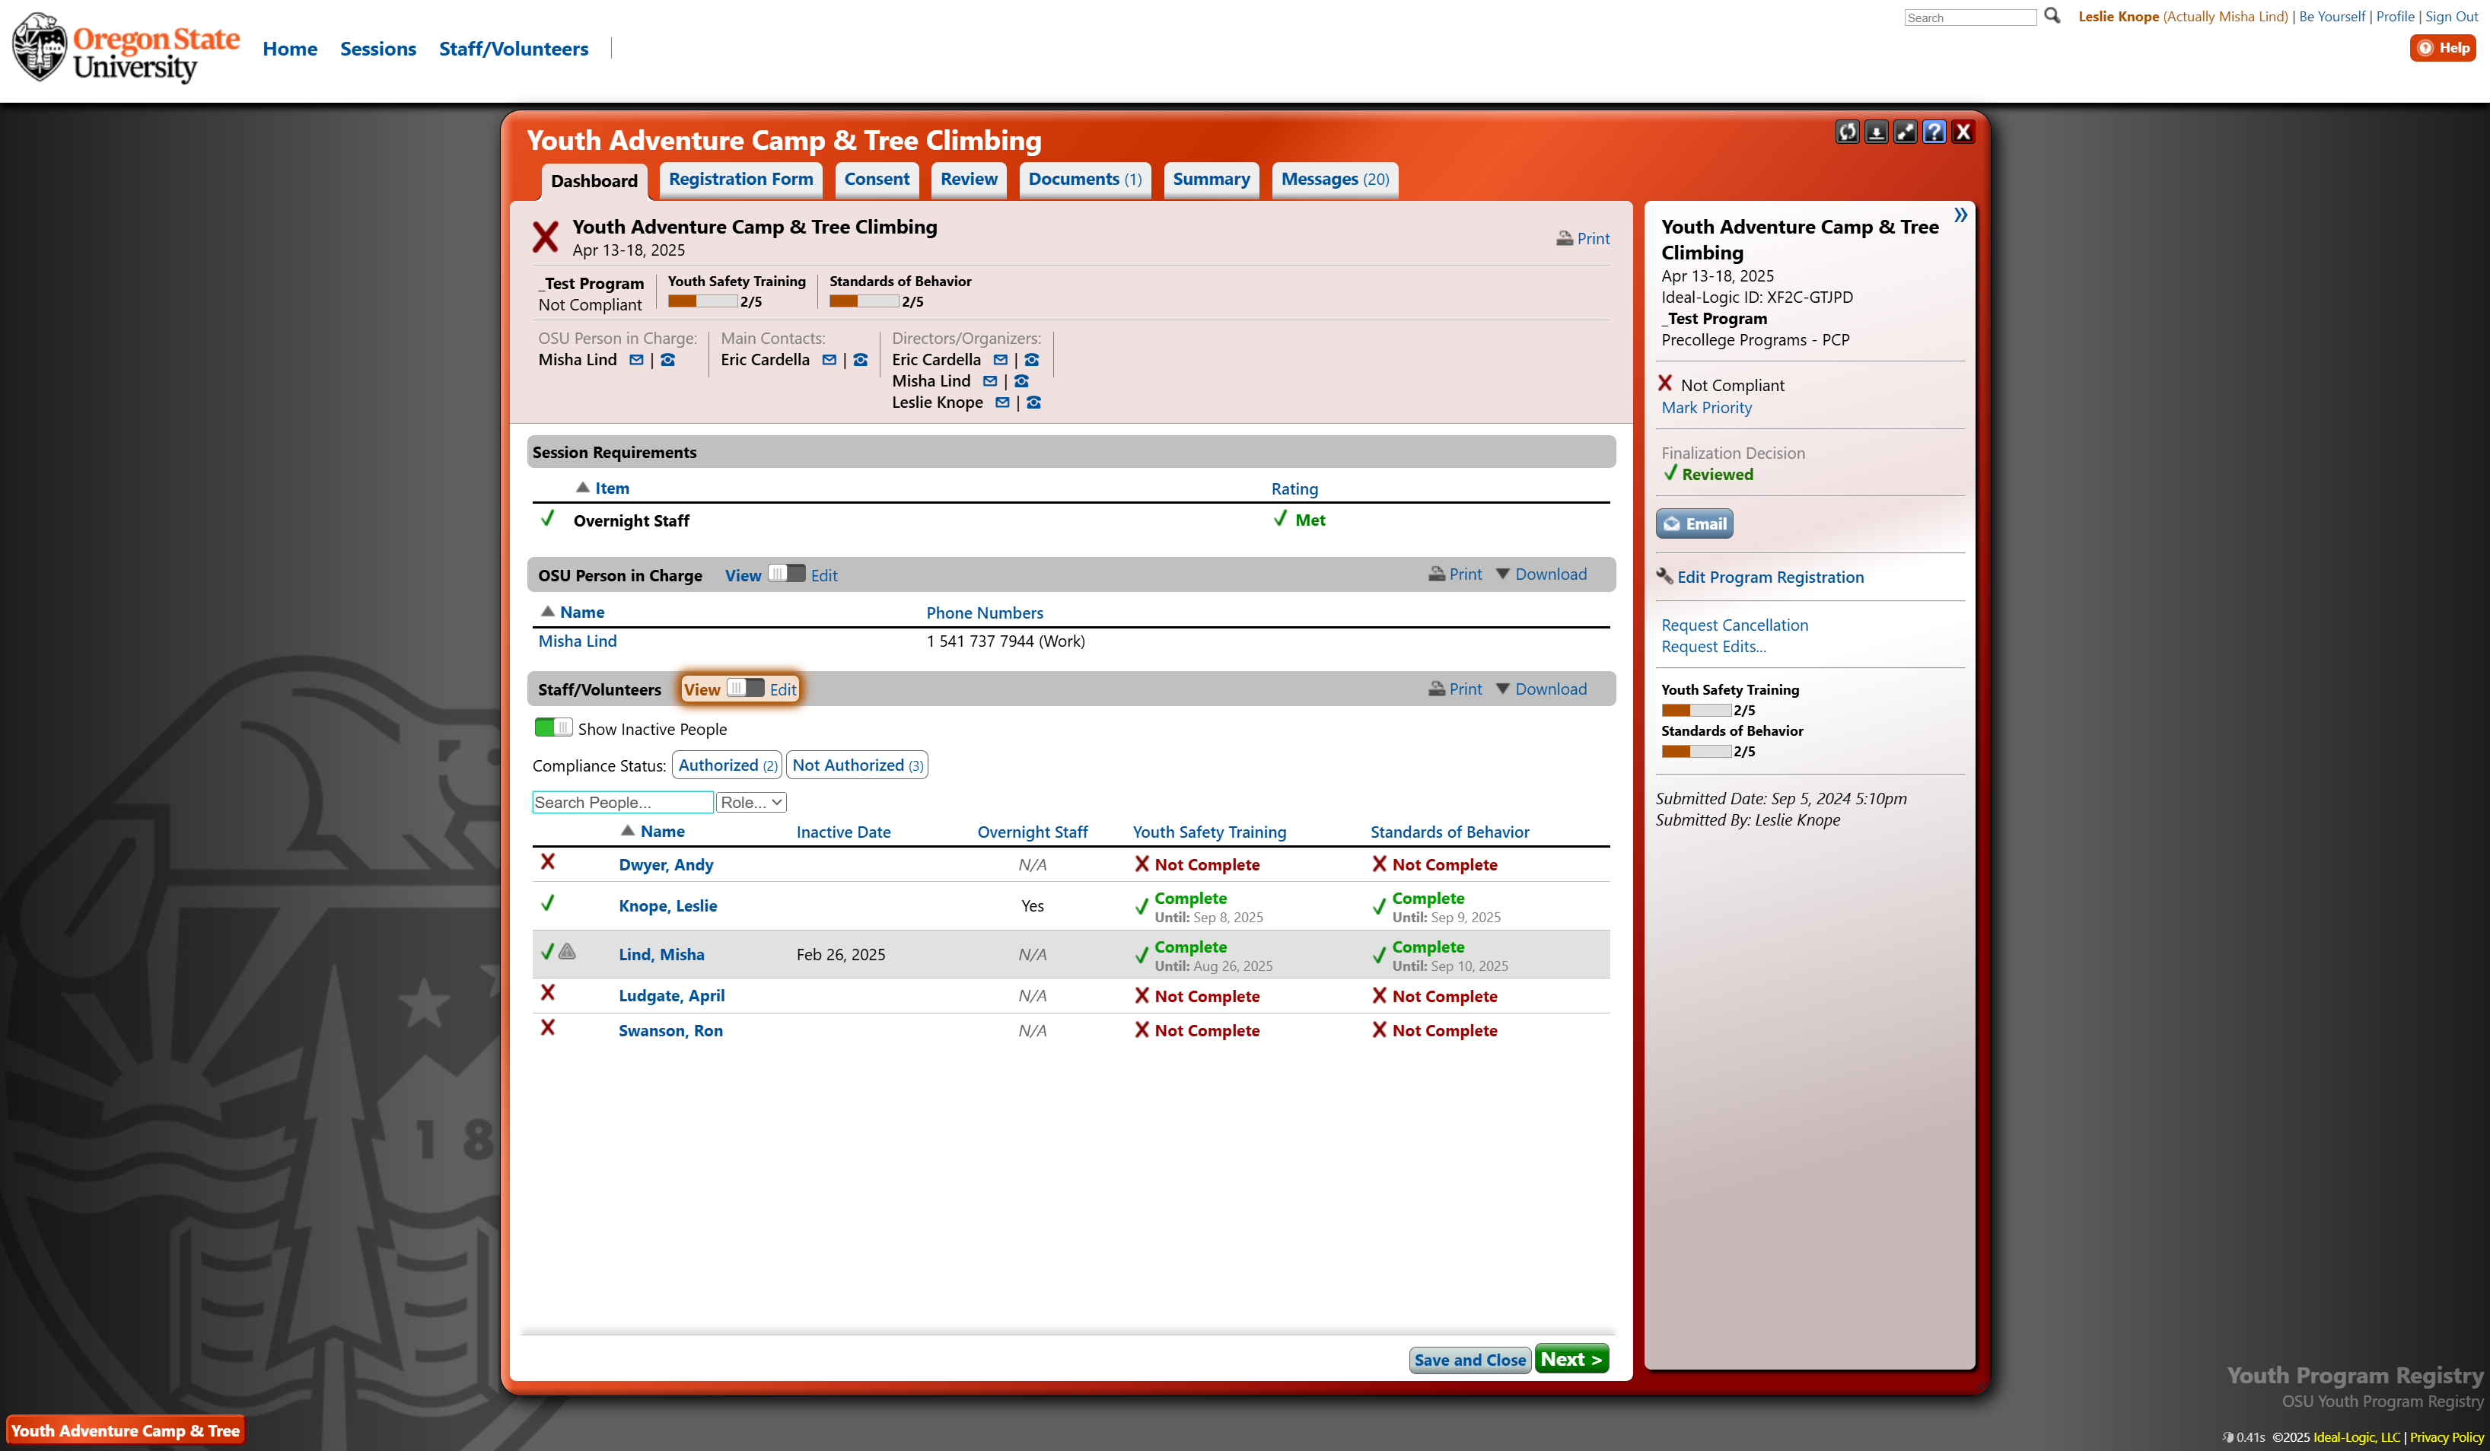
Task: Click Youth Safety Training progress bar in sidebar
Action: tap(1696, 710)
